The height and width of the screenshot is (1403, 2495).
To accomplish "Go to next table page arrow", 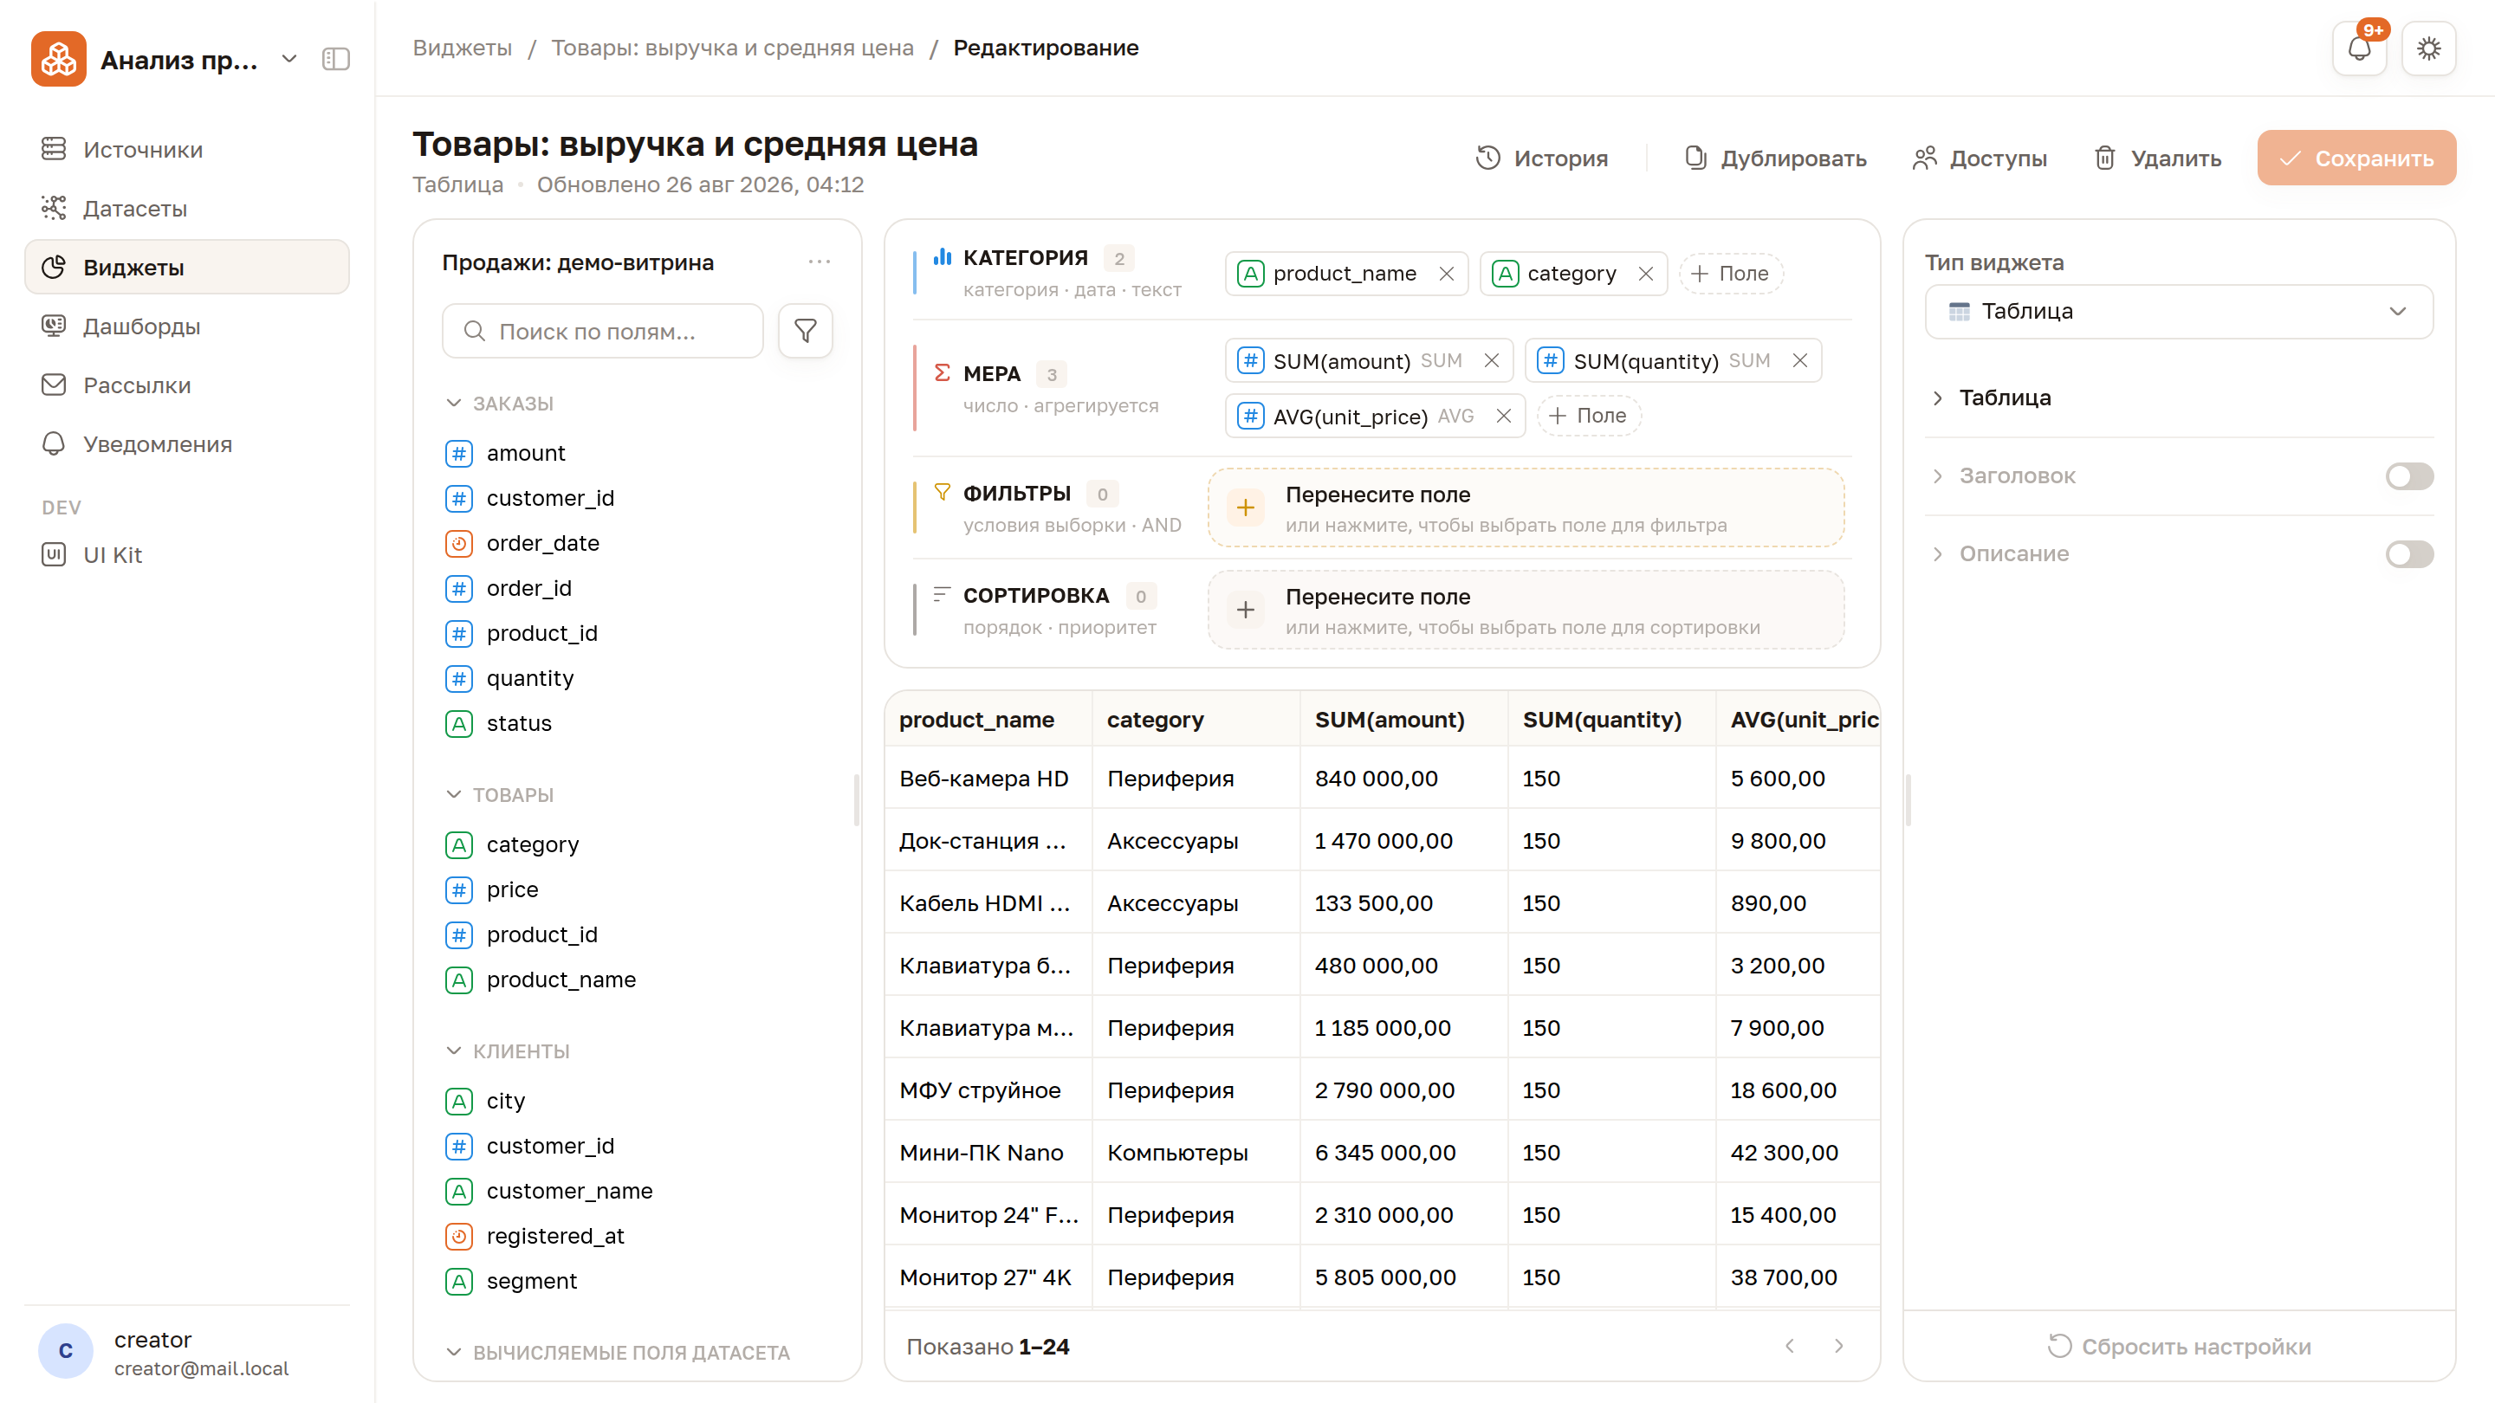I will 1838,1346.
